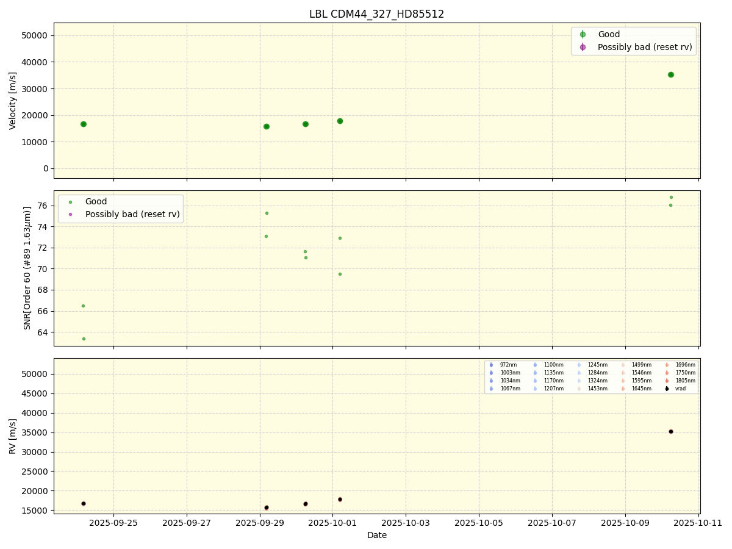Click the 1207nm legend marker

[x=535, y=389]
